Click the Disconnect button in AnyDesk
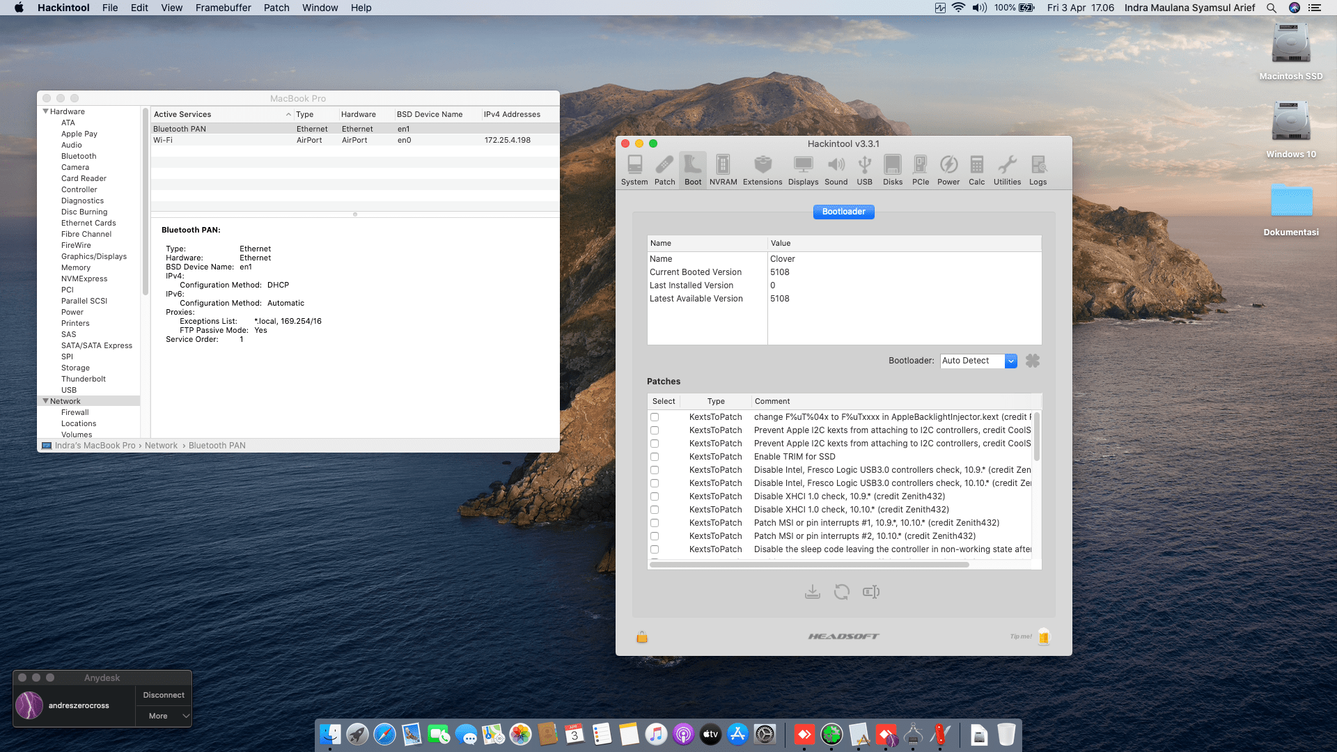 point(164,695)
